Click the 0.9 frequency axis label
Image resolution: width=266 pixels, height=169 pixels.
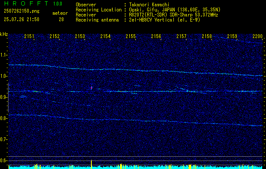pos(3,97)
